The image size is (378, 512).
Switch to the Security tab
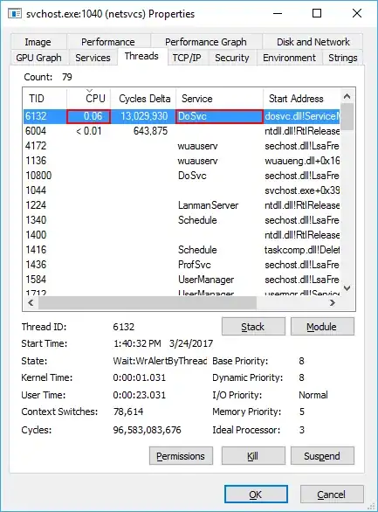click(x=232, y=58)
